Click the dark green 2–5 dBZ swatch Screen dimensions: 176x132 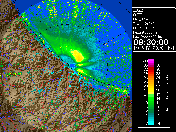tap(151, 111)
